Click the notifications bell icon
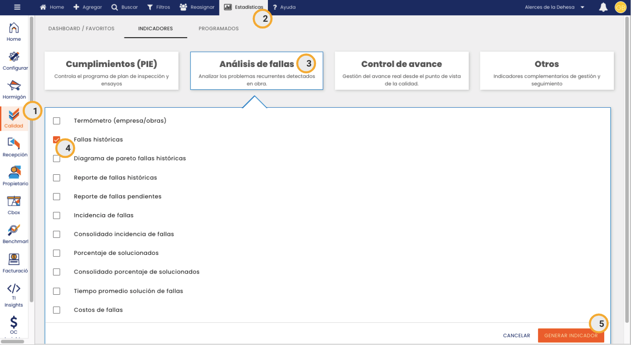This screenshot has width=631, height=345. point(603,7)
